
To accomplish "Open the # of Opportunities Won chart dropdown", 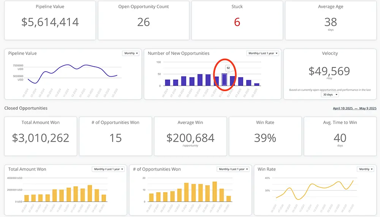I will pos(233,169).
